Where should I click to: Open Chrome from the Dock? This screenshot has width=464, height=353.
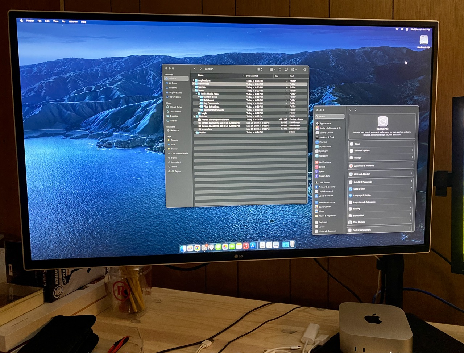[x=197, y=248]
